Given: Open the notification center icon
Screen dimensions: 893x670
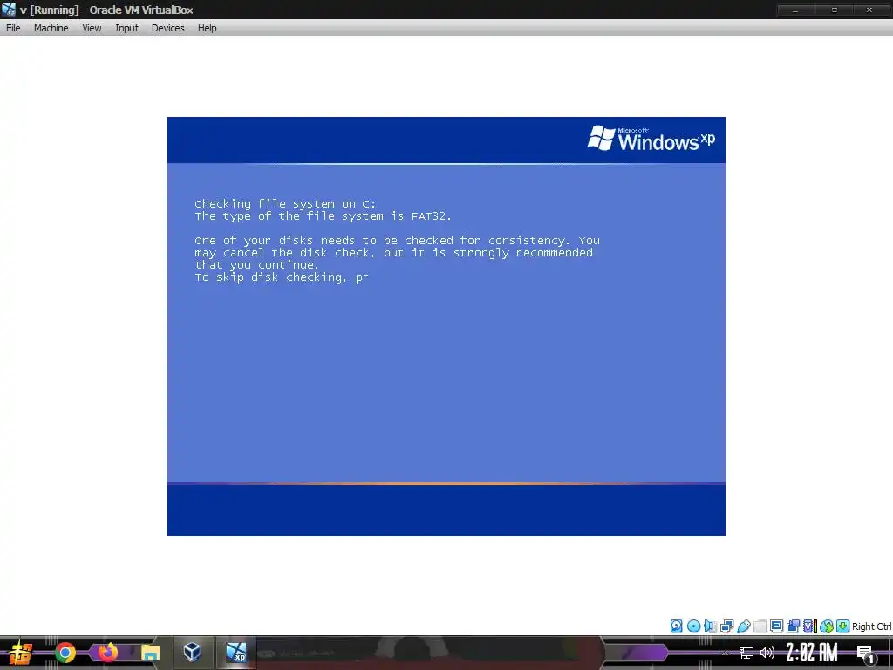Looking at the screenshot, I should 866,653.
